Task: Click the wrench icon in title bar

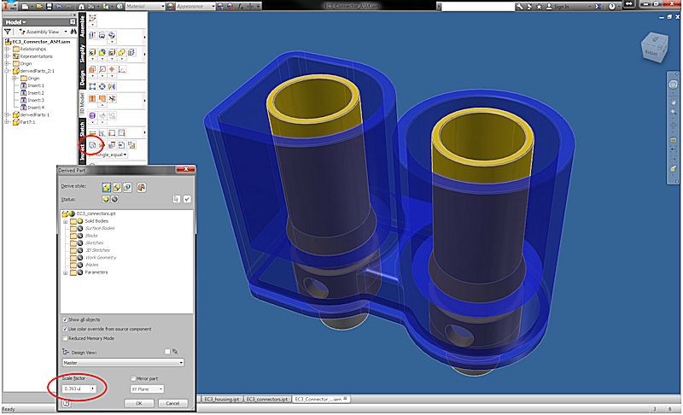Action: pos(519,6)
